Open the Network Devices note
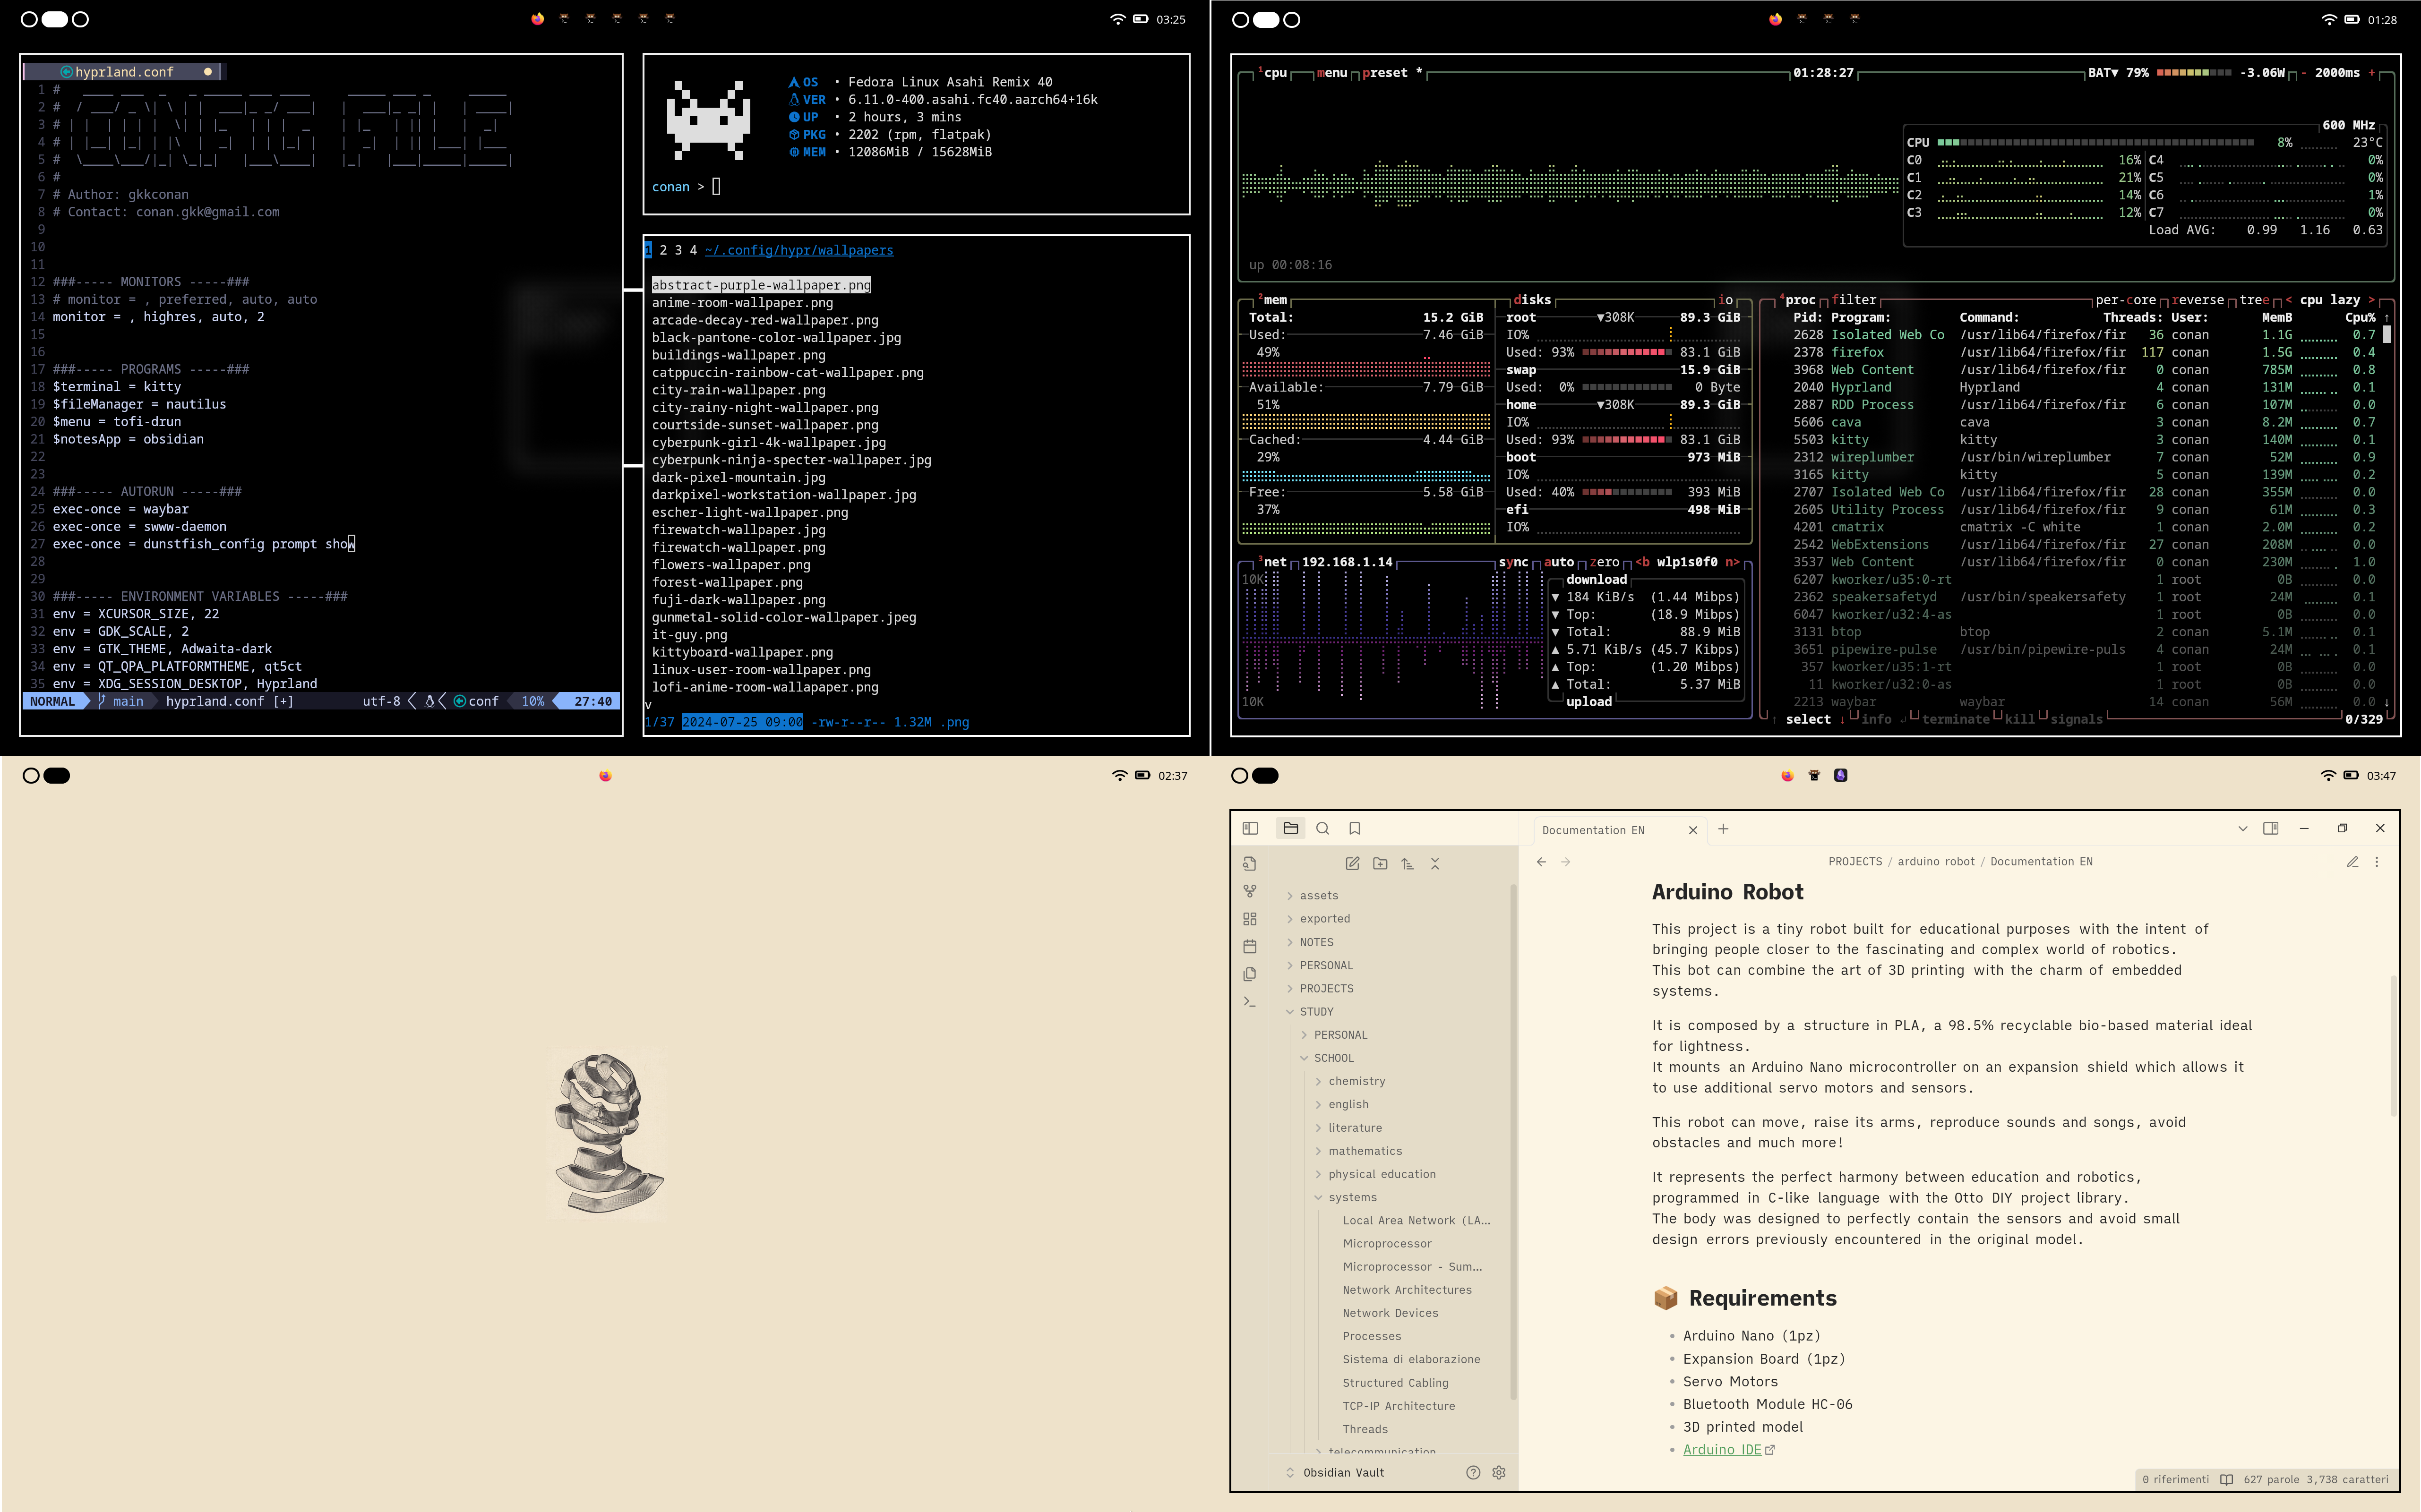 tap(1390, 1313)
